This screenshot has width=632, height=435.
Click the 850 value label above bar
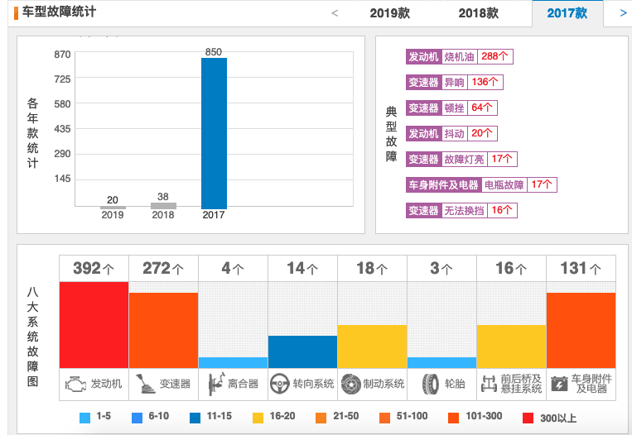(x=214, y=52)
